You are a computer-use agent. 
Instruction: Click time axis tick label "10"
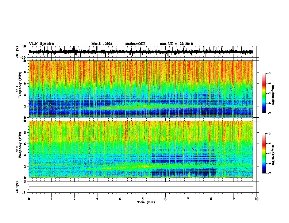(257, 199)
